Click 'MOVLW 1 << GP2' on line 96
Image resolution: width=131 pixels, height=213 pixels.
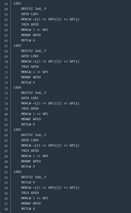[35, 198]
